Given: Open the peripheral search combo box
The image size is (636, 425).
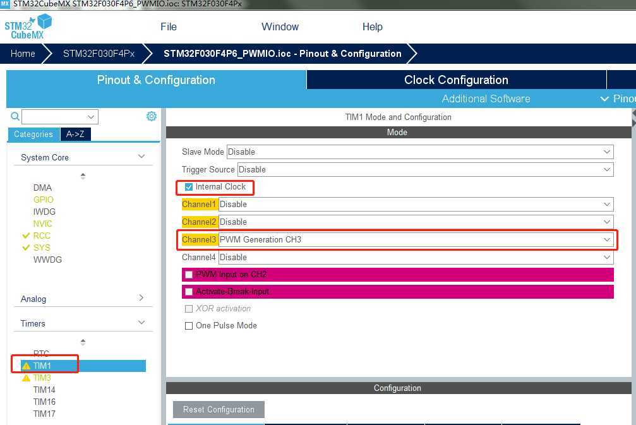Looking at the screenshot, I should pyautogui.click(x=60, y=117).
